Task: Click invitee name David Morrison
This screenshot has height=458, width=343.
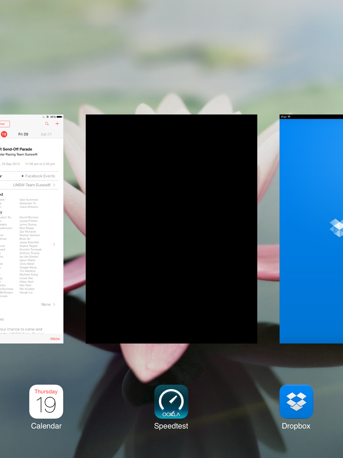Action: point(29,217)
